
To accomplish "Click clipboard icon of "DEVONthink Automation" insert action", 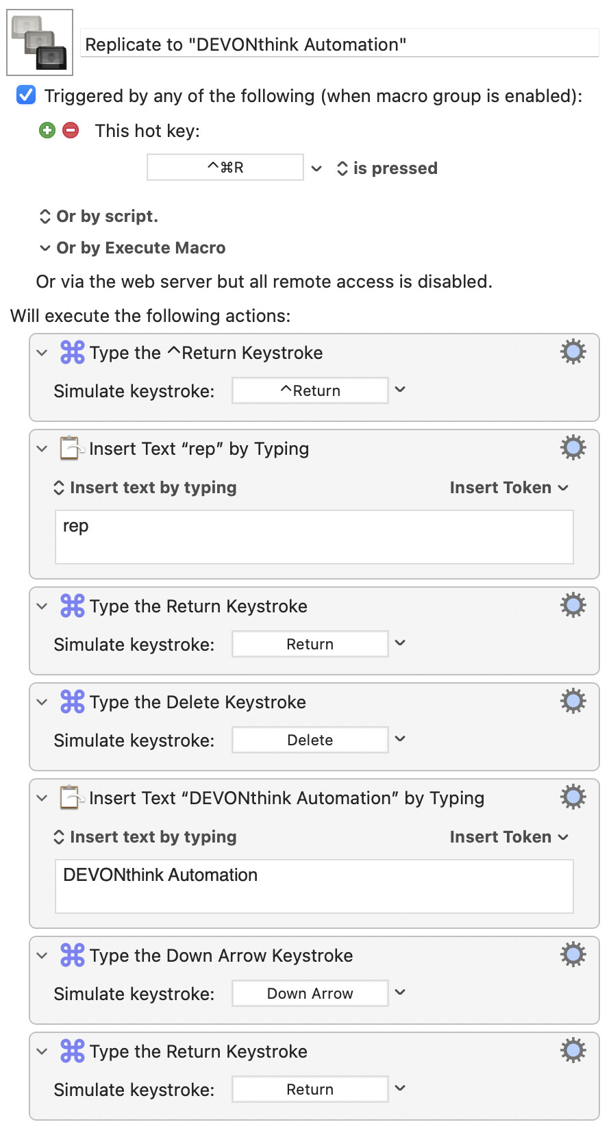I will [71, 797].
